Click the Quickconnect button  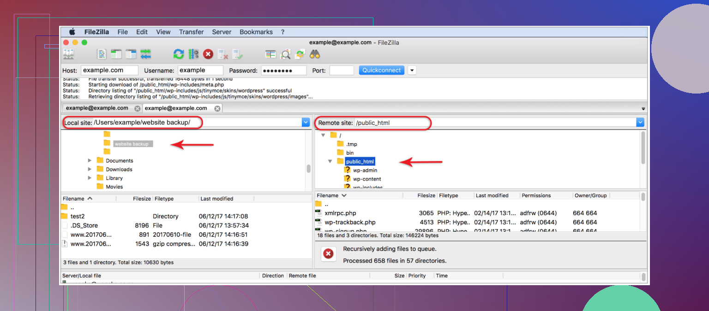[x=382, y=70]
